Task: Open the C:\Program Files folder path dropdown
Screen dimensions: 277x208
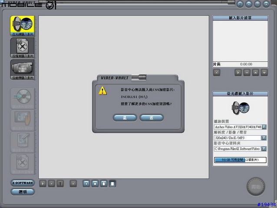Action: pos(264,149)
